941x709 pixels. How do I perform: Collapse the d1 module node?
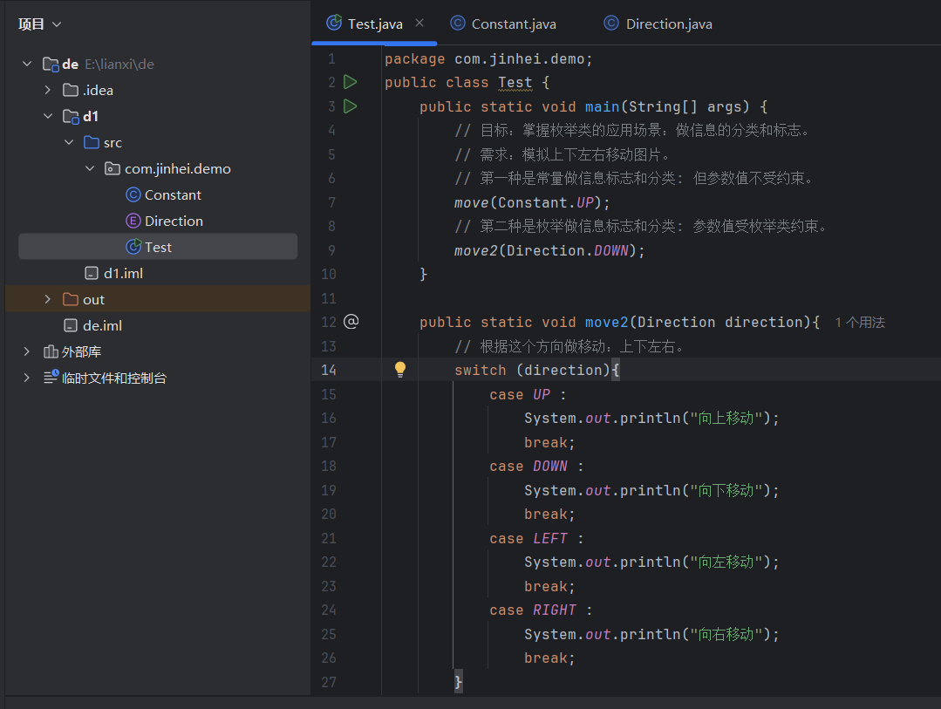pyautogui.click(x=48, y=116)
